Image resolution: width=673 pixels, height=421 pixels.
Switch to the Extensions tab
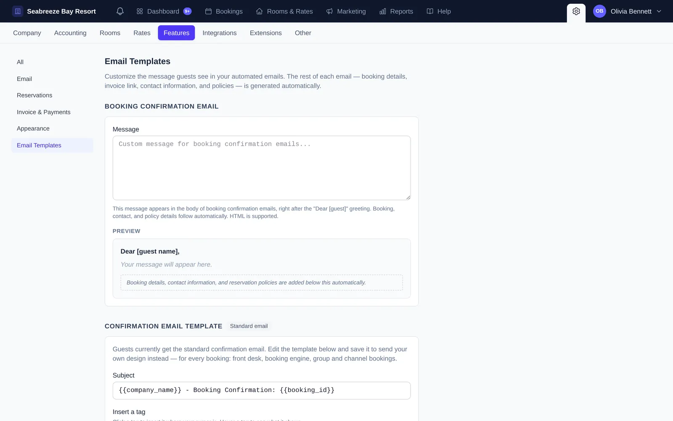pyautogui.click(x=266, y=33)
